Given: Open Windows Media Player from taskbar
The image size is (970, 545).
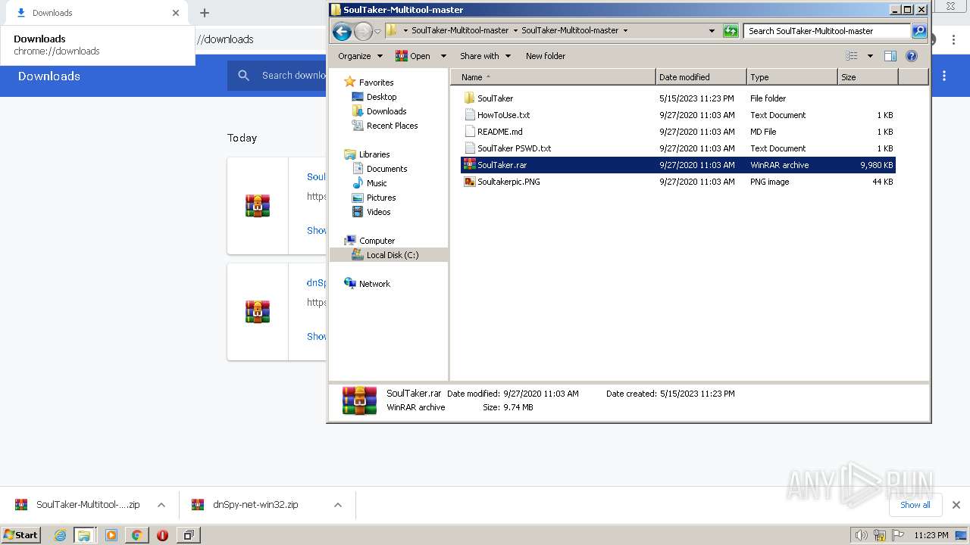Looking at the screenshot, I should 111,535.
